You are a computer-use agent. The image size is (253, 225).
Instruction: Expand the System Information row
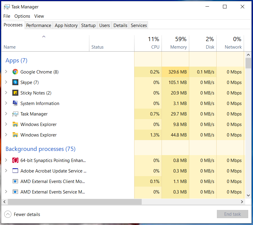point(6,103)
